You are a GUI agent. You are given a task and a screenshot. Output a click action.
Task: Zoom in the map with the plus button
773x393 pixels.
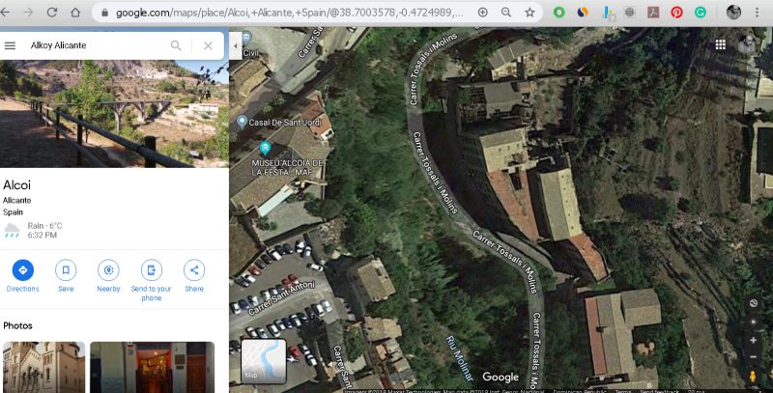[754, 340]
